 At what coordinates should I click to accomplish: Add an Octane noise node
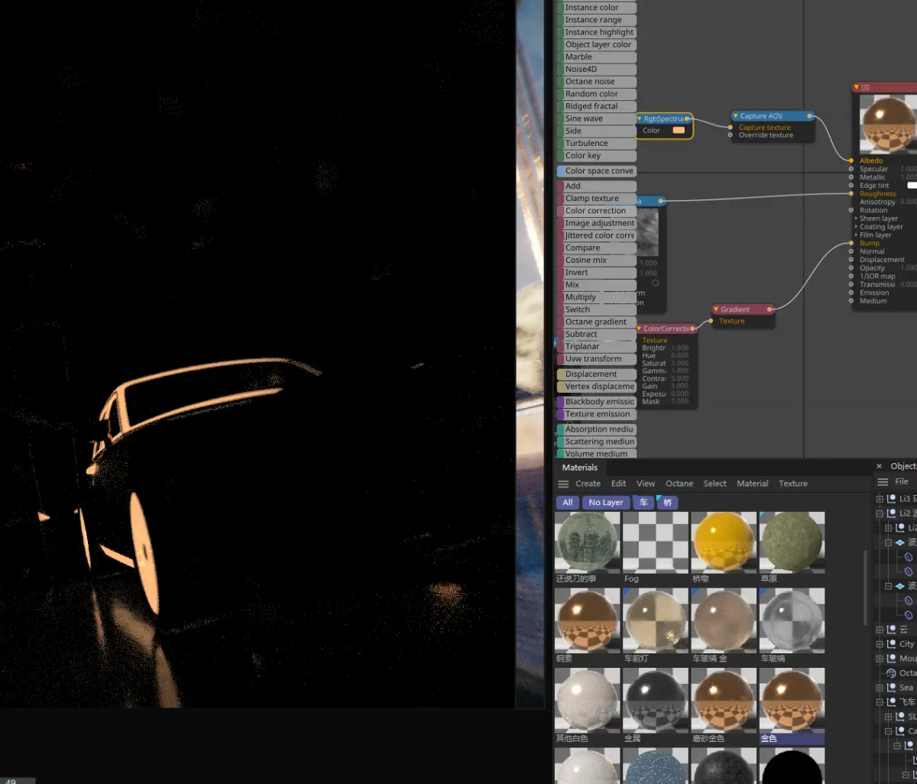pos(598,82)
